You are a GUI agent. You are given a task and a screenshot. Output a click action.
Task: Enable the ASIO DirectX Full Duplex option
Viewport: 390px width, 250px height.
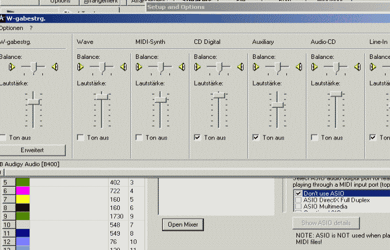pyautogui.click(x=298, y=200)
